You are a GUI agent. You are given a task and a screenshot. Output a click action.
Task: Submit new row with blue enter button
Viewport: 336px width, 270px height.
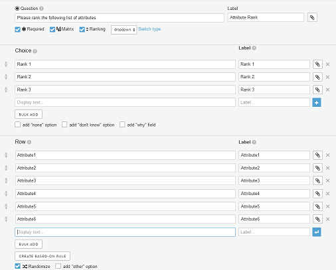tap(317, 232)
